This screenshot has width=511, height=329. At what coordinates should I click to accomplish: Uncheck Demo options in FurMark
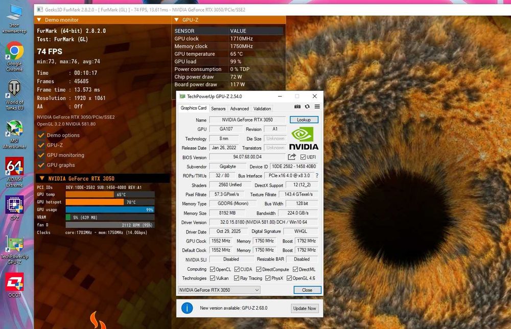click(x=41, y=135)
